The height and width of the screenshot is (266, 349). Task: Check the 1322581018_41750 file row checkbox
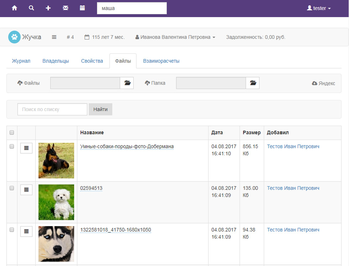12,230
